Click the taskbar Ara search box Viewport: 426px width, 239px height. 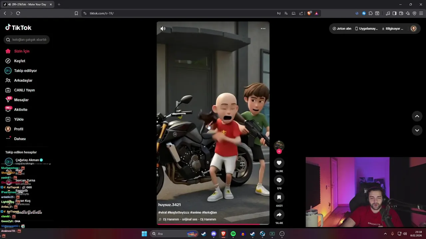click(174, 234)
